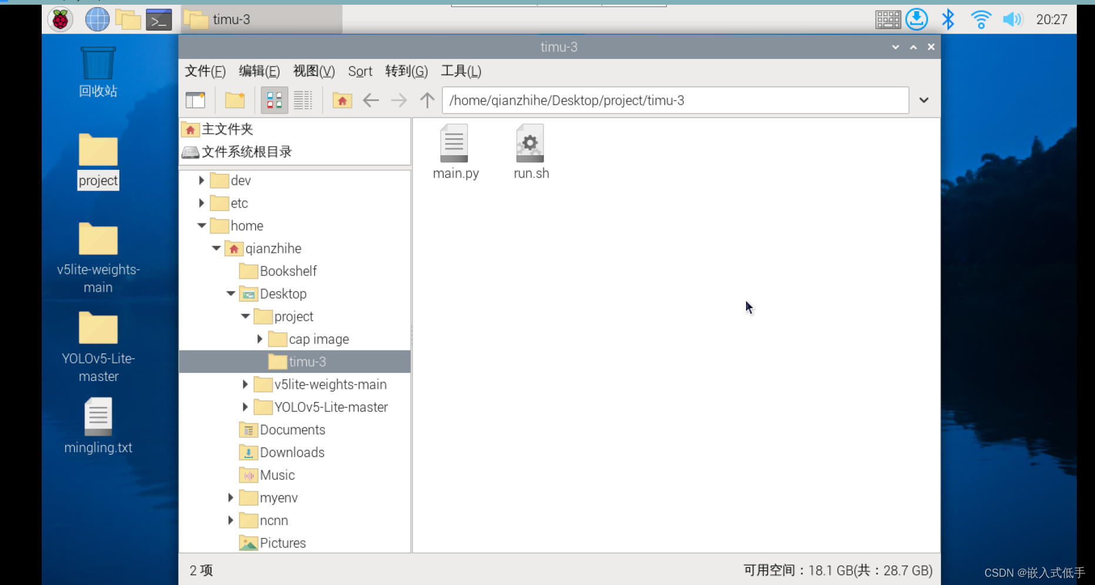
Task: Launch the web browser from the taskbar
Action: tap(97, 19)
